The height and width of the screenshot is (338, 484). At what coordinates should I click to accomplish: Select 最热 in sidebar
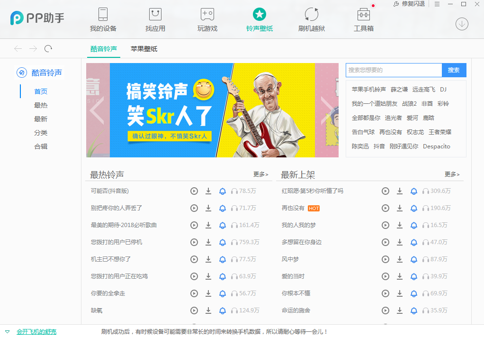click(x=41, y=105)
